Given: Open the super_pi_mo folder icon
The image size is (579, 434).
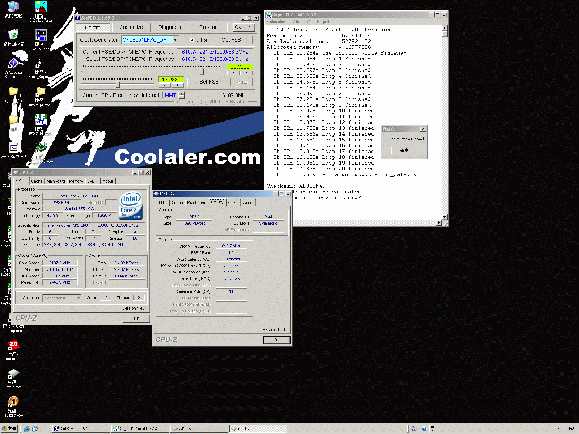Looking at the screenshot, I should point(41,91).
